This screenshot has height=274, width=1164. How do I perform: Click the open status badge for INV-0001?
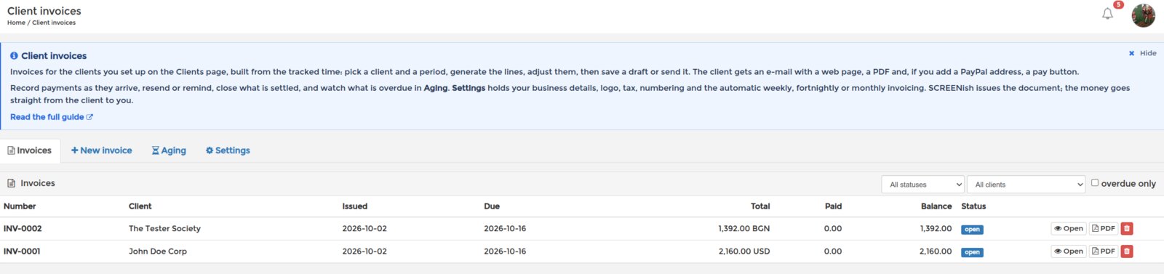pos(972,253)
